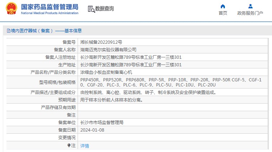Open the 数据查询 search icon
The image size is (272, 152).
pyautogui.click(x=91, y=9)
